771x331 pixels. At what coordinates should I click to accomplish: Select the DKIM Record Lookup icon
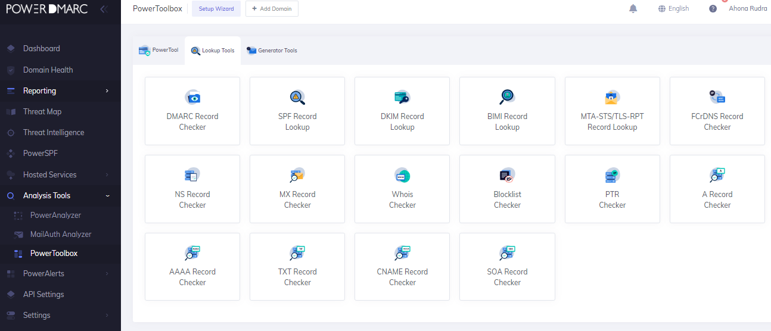[x=402, y=98]
